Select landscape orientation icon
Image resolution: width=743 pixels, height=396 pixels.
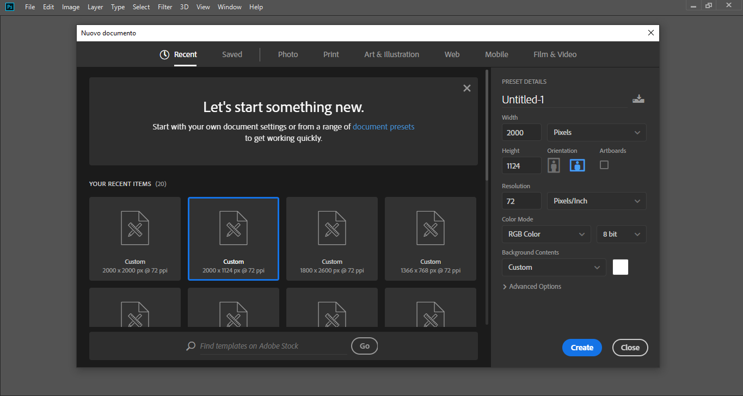[x=577, y=165]
